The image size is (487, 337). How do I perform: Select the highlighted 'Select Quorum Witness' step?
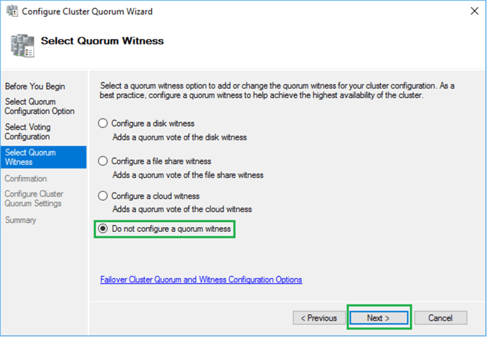click(44, 157)
